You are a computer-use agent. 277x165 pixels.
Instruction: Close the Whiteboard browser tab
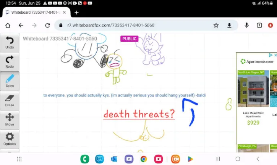coord(64,12)
